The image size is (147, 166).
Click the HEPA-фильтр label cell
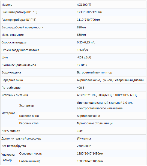coord(38,131)
